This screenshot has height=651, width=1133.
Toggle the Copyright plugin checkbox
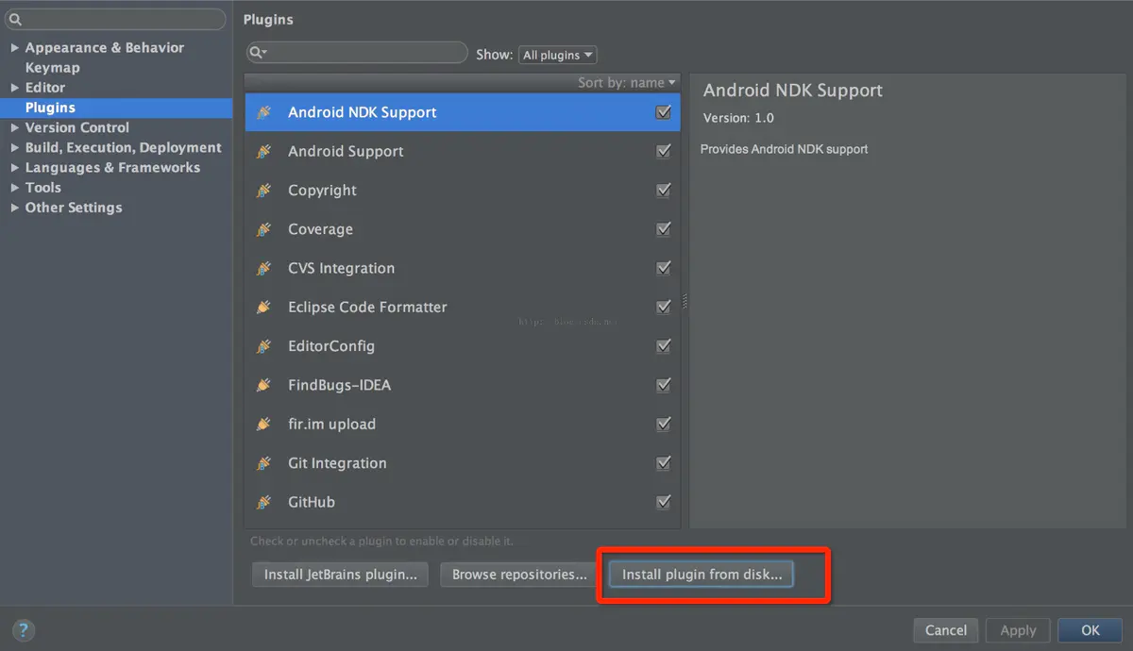click(x=663, y=191)
